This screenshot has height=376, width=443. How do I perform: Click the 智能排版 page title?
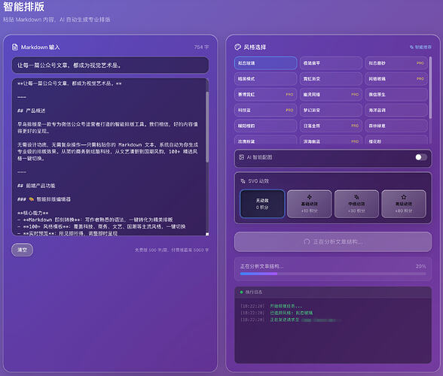pyautogui.click(x=24, y=7)
